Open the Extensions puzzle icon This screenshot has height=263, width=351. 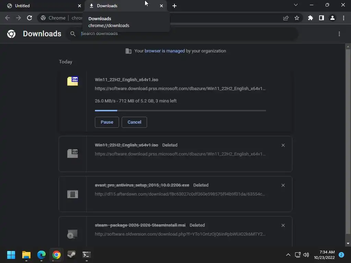[x=311, y=18]
